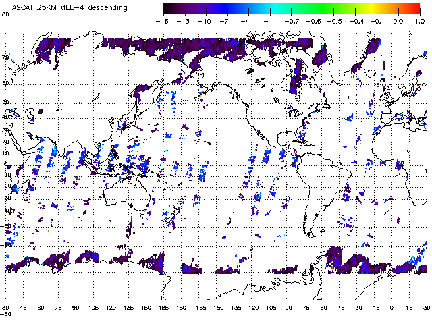Select the -20 latitude axis label

[x=6, y=186]
